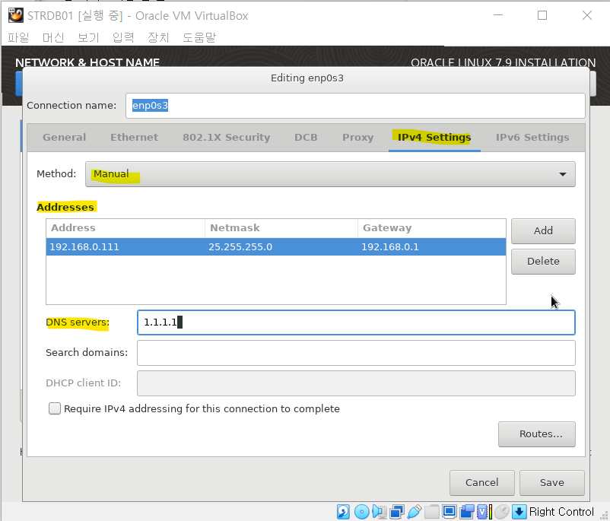Open the 파일 menu

point(18,37)
